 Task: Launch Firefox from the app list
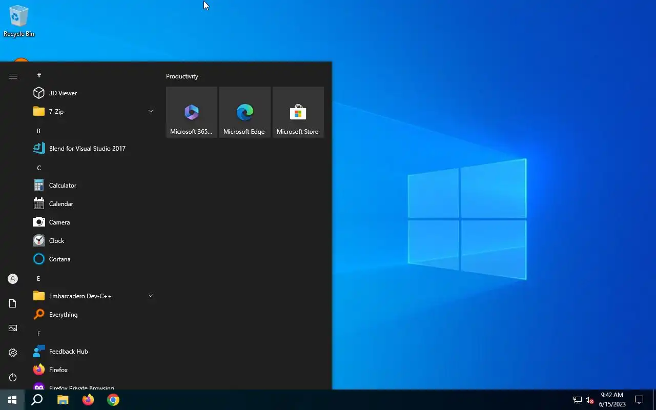92,370
